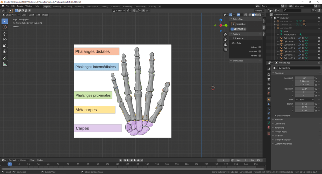The image size is (322, 174).
Task: Switch to the Sculpting workspace tab
Action: point(68,6)
